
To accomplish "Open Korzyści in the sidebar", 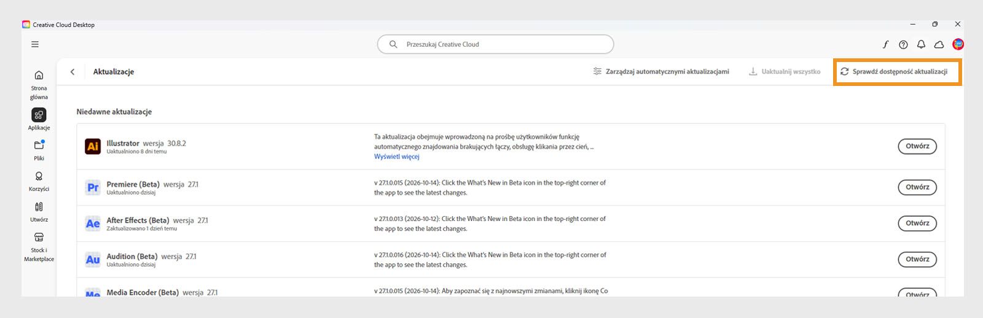I will click(39, 181).
